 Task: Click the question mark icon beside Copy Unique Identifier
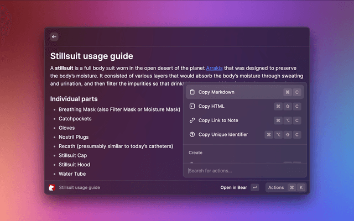[x=192, y=134]
